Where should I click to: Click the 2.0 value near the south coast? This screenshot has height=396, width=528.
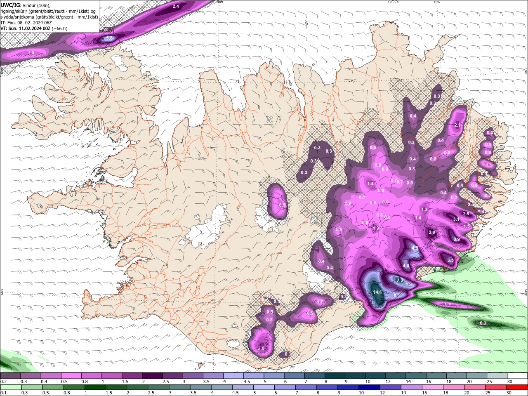point(261,348)
